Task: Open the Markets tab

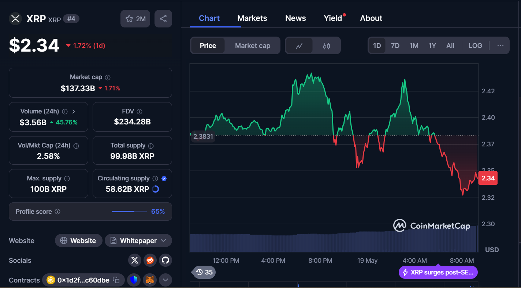Action: (252, 18)
